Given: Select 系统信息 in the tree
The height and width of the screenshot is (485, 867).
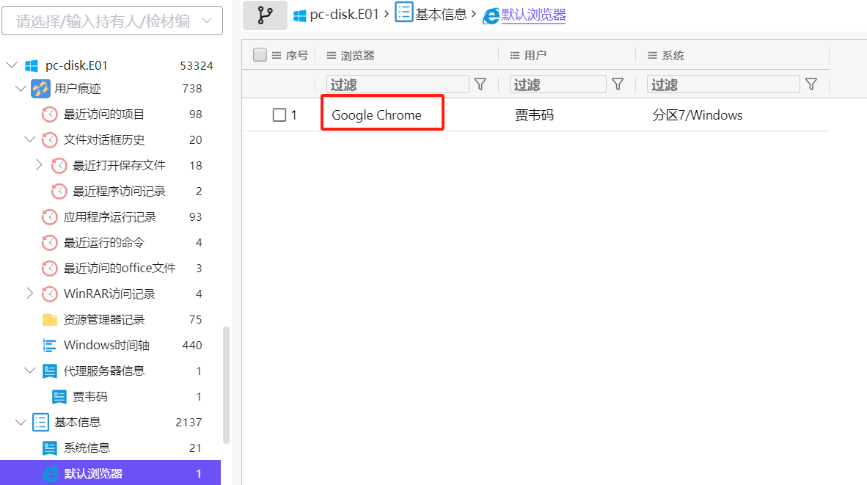Looking at the screenshot, I should [x=87, y=448].
